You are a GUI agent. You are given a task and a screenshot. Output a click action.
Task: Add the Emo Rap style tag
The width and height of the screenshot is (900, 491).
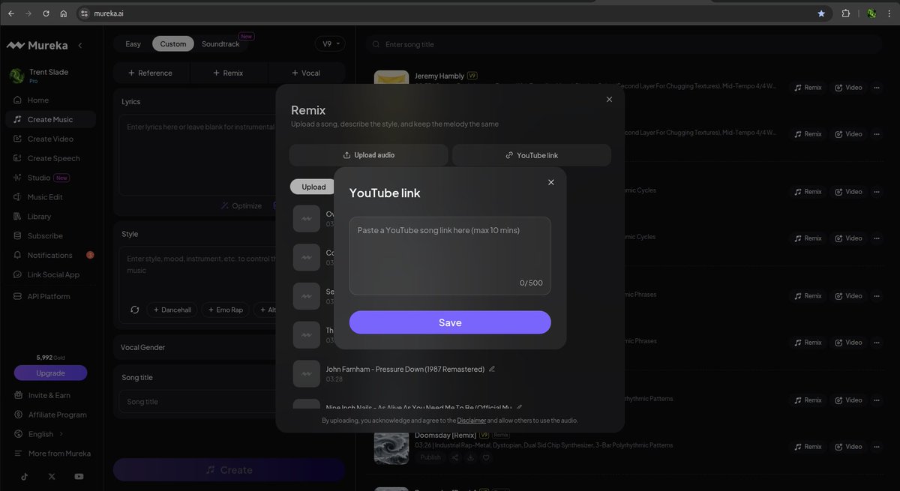(x=224, y=310)
